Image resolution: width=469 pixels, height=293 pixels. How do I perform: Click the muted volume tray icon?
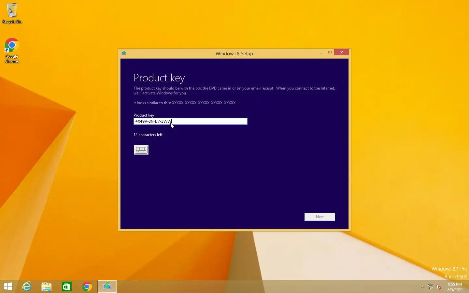coord(438,287)
